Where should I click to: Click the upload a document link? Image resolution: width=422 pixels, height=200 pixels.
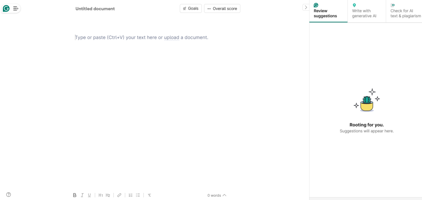[172, 38]
